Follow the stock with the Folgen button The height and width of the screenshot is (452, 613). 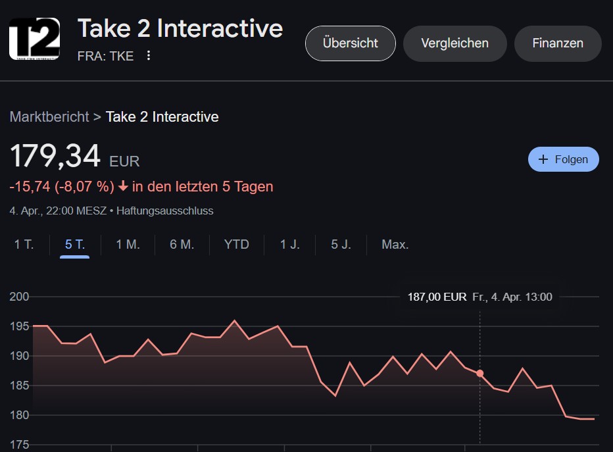point(564,159)
